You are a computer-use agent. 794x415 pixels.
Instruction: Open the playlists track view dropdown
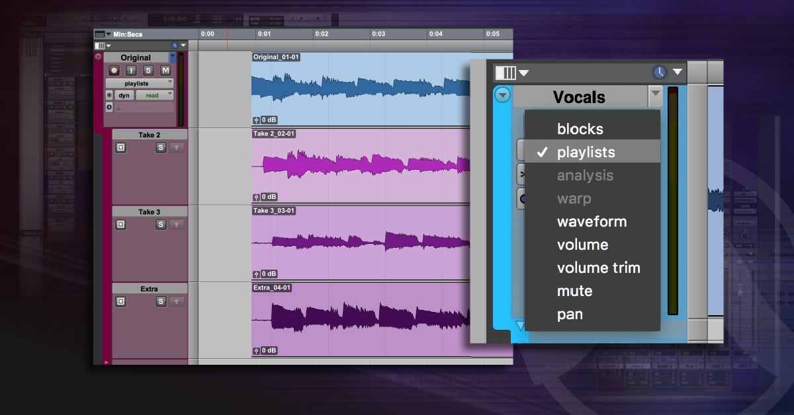[140, 83]
